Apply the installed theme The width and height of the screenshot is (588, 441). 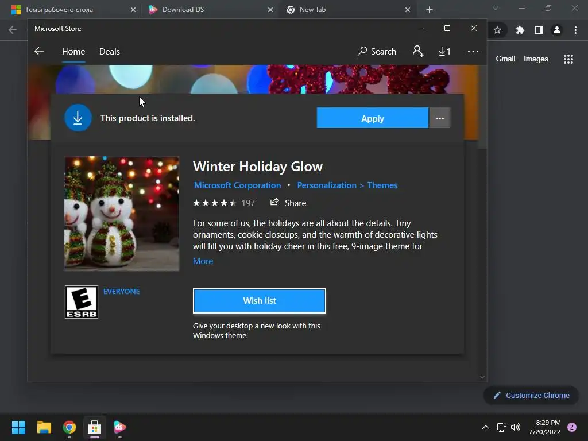coord(372,118)
